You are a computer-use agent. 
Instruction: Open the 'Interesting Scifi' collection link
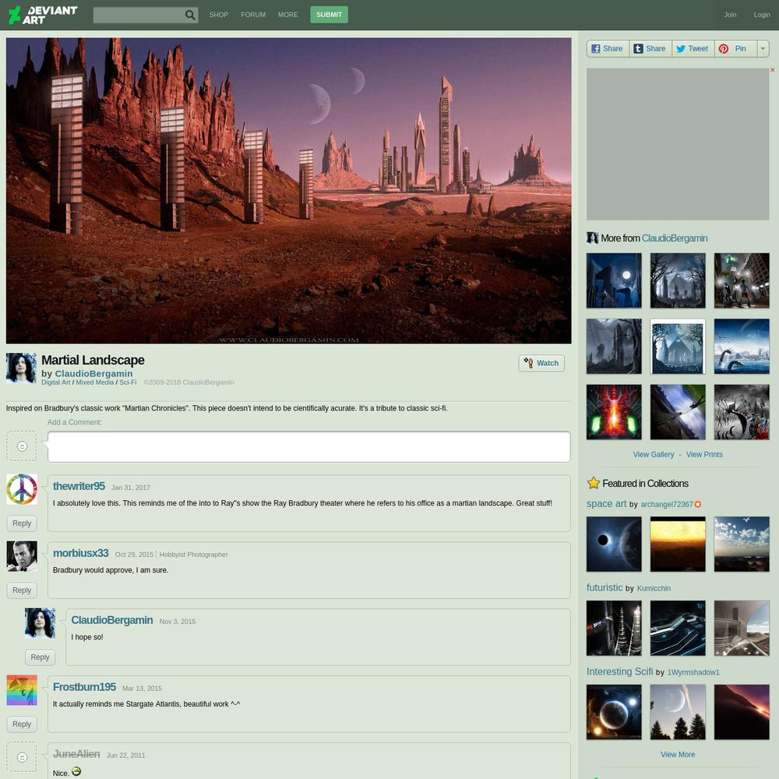pyautogui.click(x=619, y=671)
